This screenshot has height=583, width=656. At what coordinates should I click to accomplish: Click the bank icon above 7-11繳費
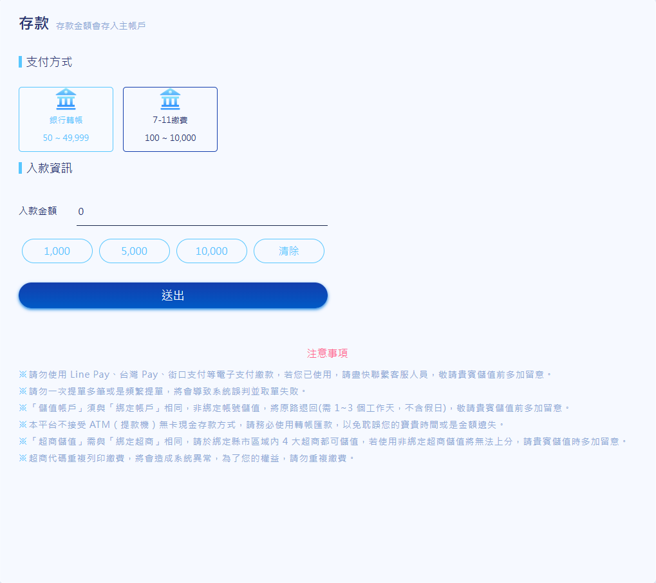coord(170,100)
